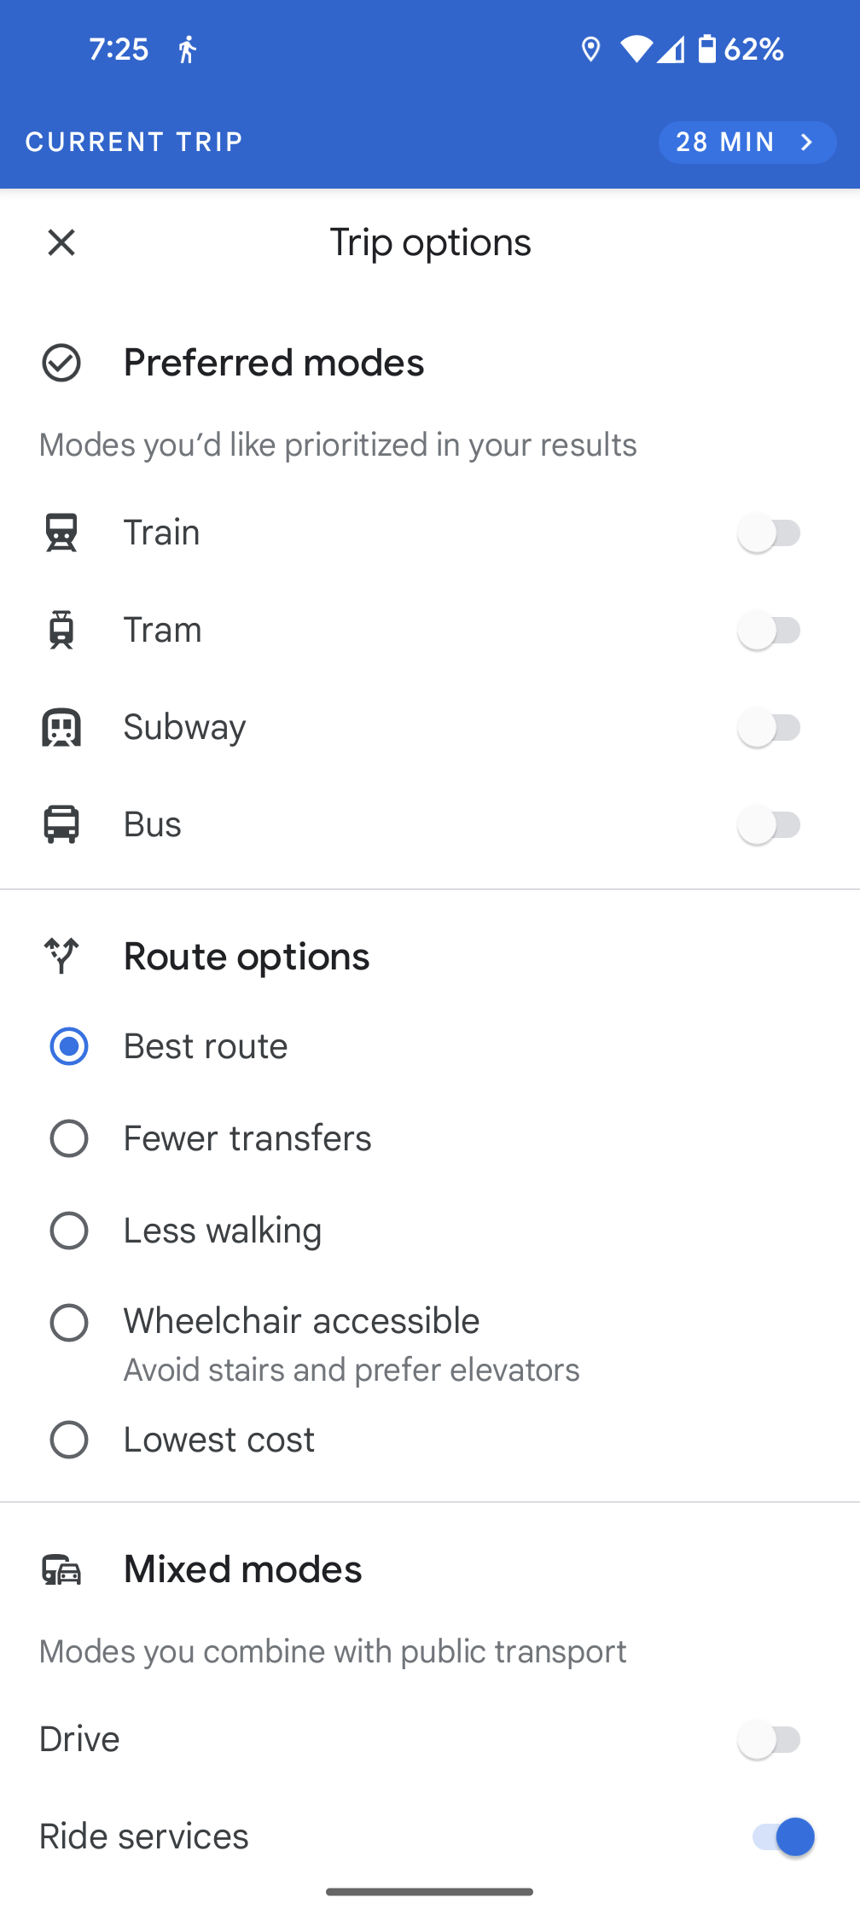Image resolution: width=860 pixels, height=1915 pixels.
Task: Tap the CURRENT TRIP banner label
Action: click(135, 142)
